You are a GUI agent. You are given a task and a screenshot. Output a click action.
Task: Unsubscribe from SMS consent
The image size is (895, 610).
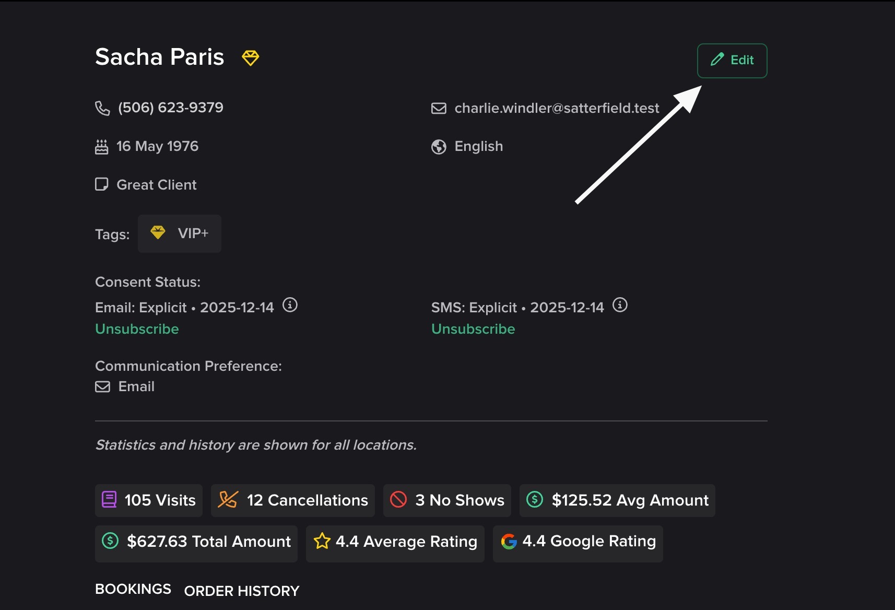tap(473, 329)
